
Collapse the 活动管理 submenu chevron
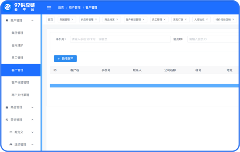pos(32,145)
